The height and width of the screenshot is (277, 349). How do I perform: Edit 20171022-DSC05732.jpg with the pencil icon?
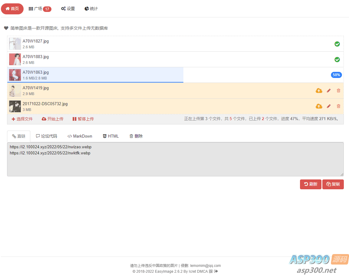click(328, 106)
